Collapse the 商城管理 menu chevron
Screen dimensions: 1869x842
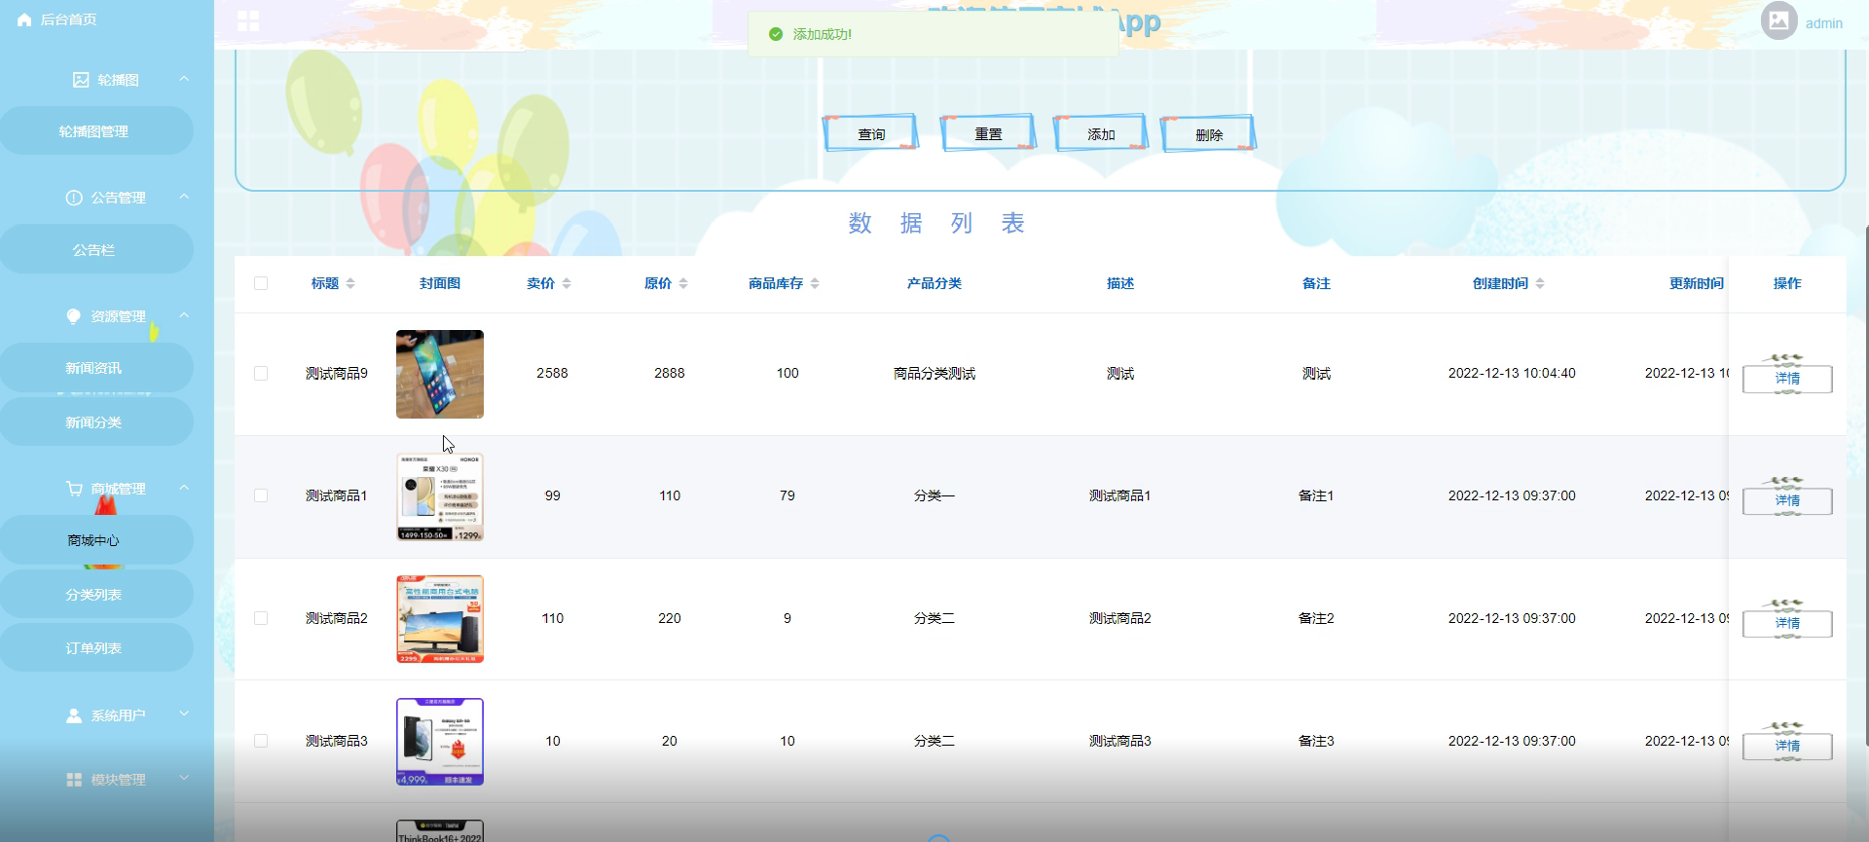tap(184, 488)
